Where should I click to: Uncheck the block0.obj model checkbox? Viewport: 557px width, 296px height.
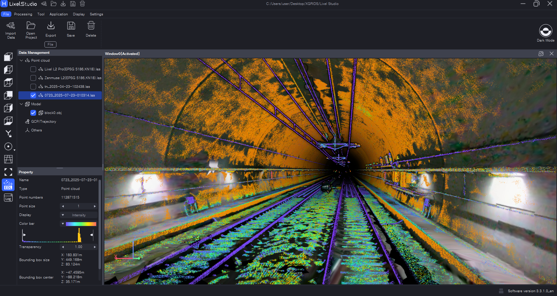click(33, 113)
